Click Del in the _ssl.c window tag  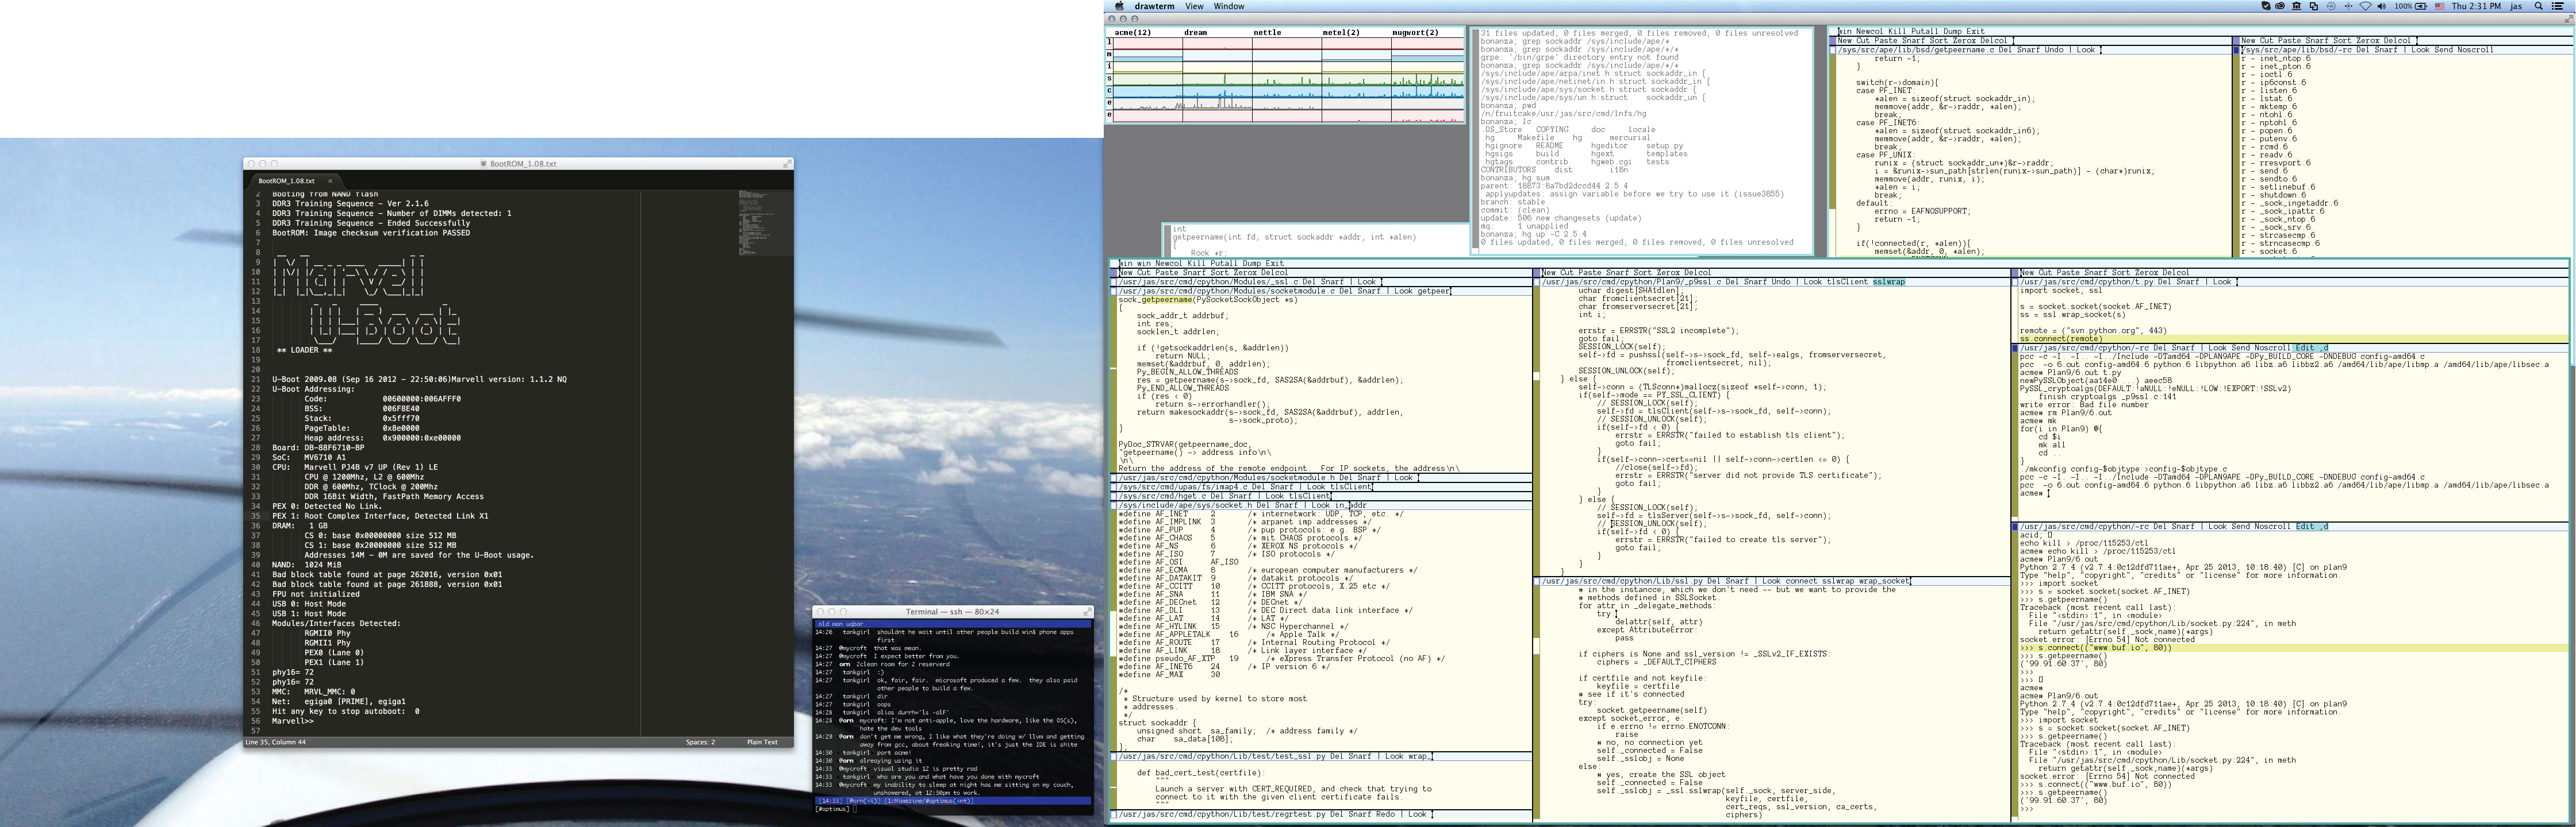(x=1310, y=281)
